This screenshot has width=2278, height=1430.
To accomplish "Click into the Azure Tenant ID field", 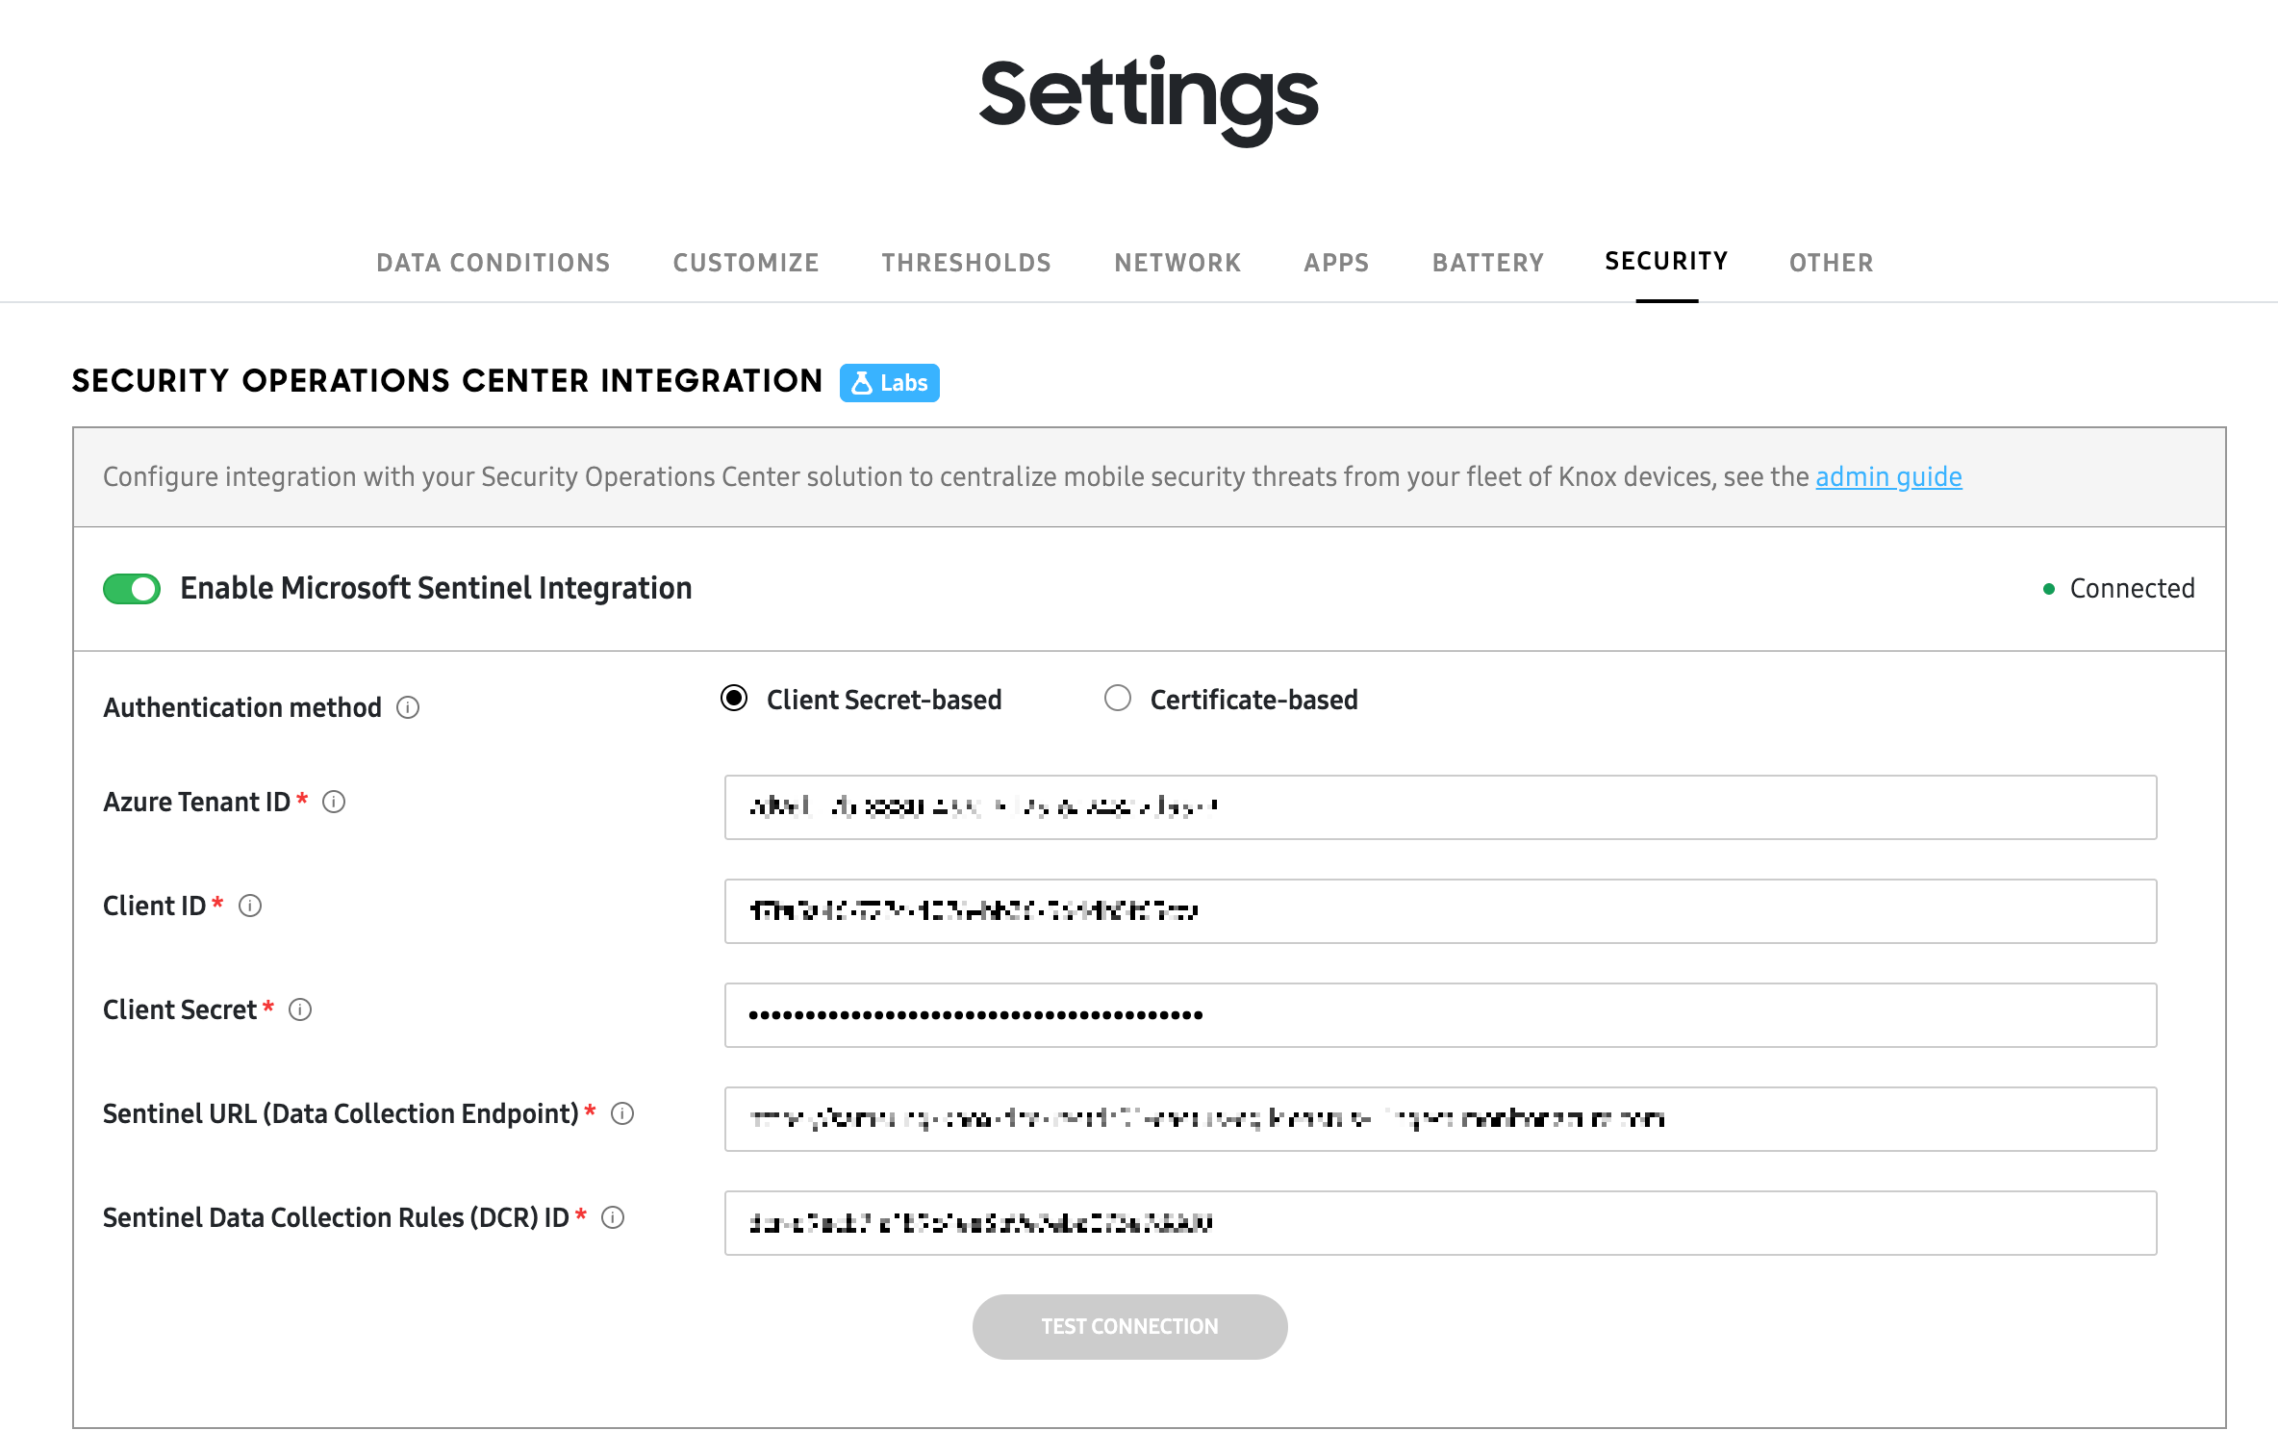I will pos(1440,807).
